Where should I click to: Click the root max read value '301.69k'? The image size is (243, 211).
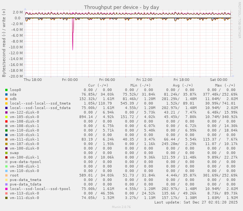click(x=211, y=175)
